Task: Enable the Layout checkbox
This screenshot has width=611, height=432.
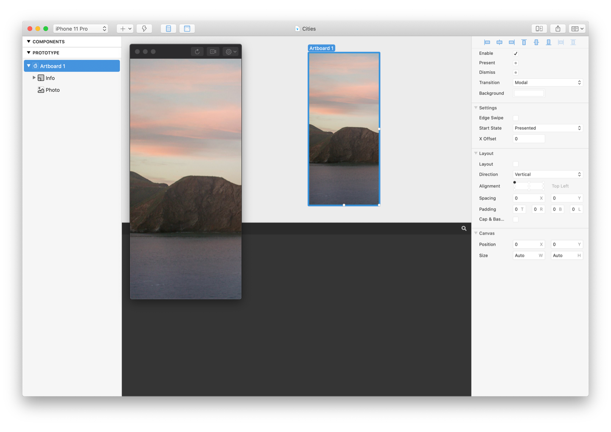Action: pyautogui.click(x=516, y=164)
